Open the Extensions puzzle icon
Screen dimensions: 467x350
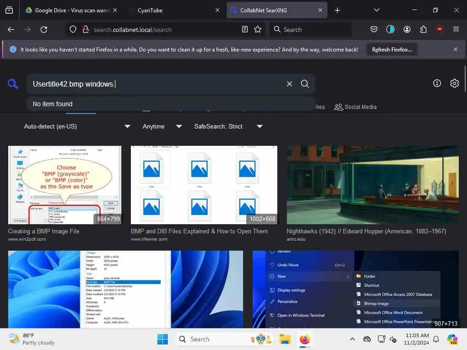[x=423, y=29]
